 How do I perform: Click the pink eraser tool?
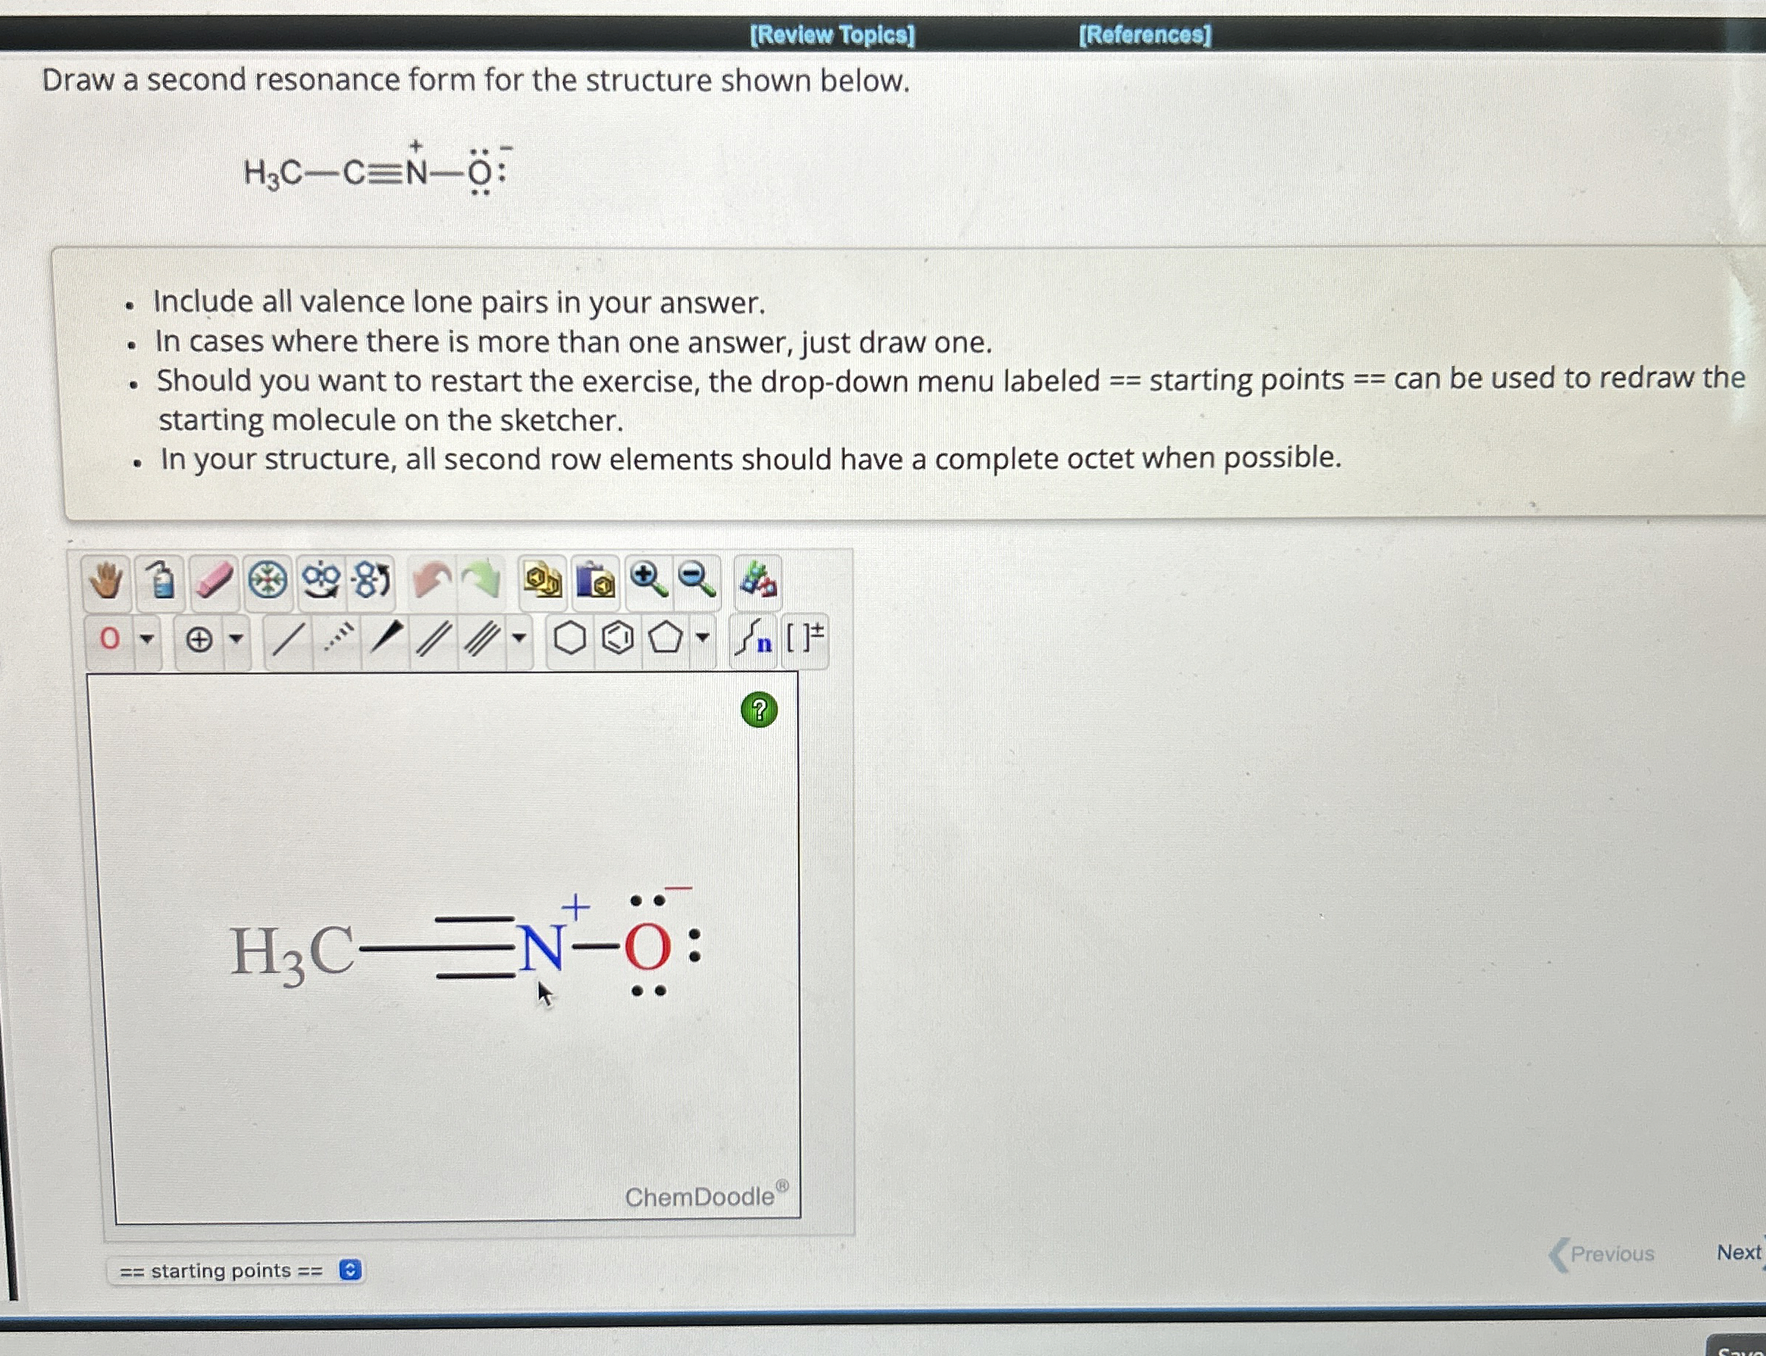click(215, 581)
